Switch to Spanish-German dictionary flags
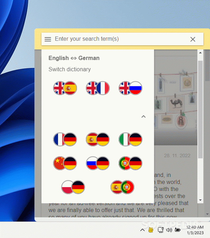Screen dimensions: 210x238 [98, 139]
